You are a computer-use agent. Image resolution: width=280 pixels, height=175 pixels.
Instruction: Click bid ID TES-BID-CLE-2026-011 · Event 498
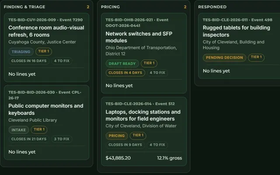coord(238,20)
